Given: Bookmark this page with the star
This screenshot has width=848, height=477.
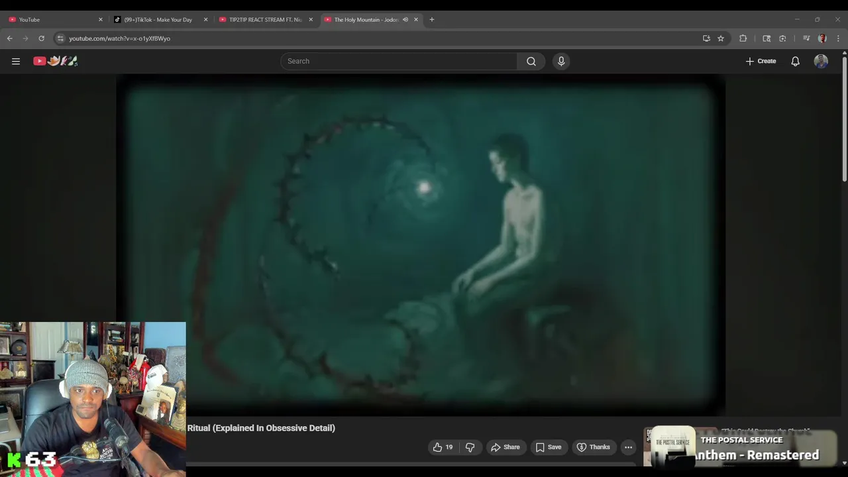Looking at the screenshot, I should coord(721,38).
